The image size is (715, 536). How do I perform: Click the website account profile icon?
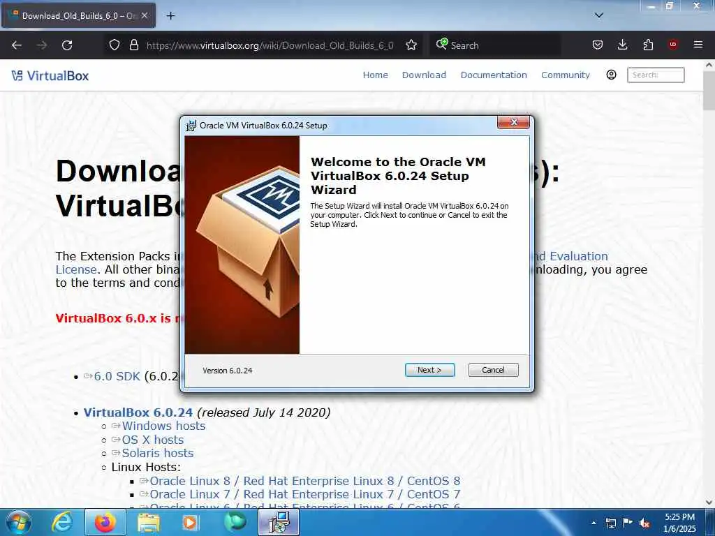tap(611, 75)
